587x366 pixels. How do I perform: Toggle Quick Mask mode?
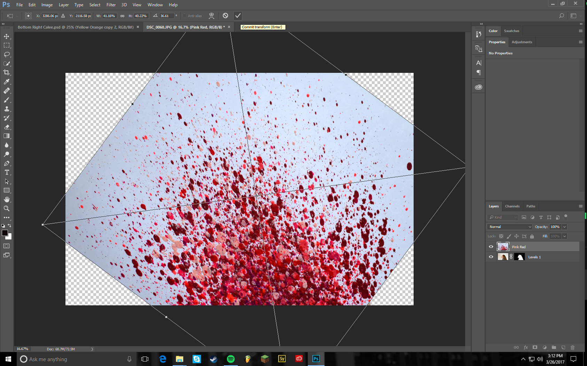(x=7, y=246)
